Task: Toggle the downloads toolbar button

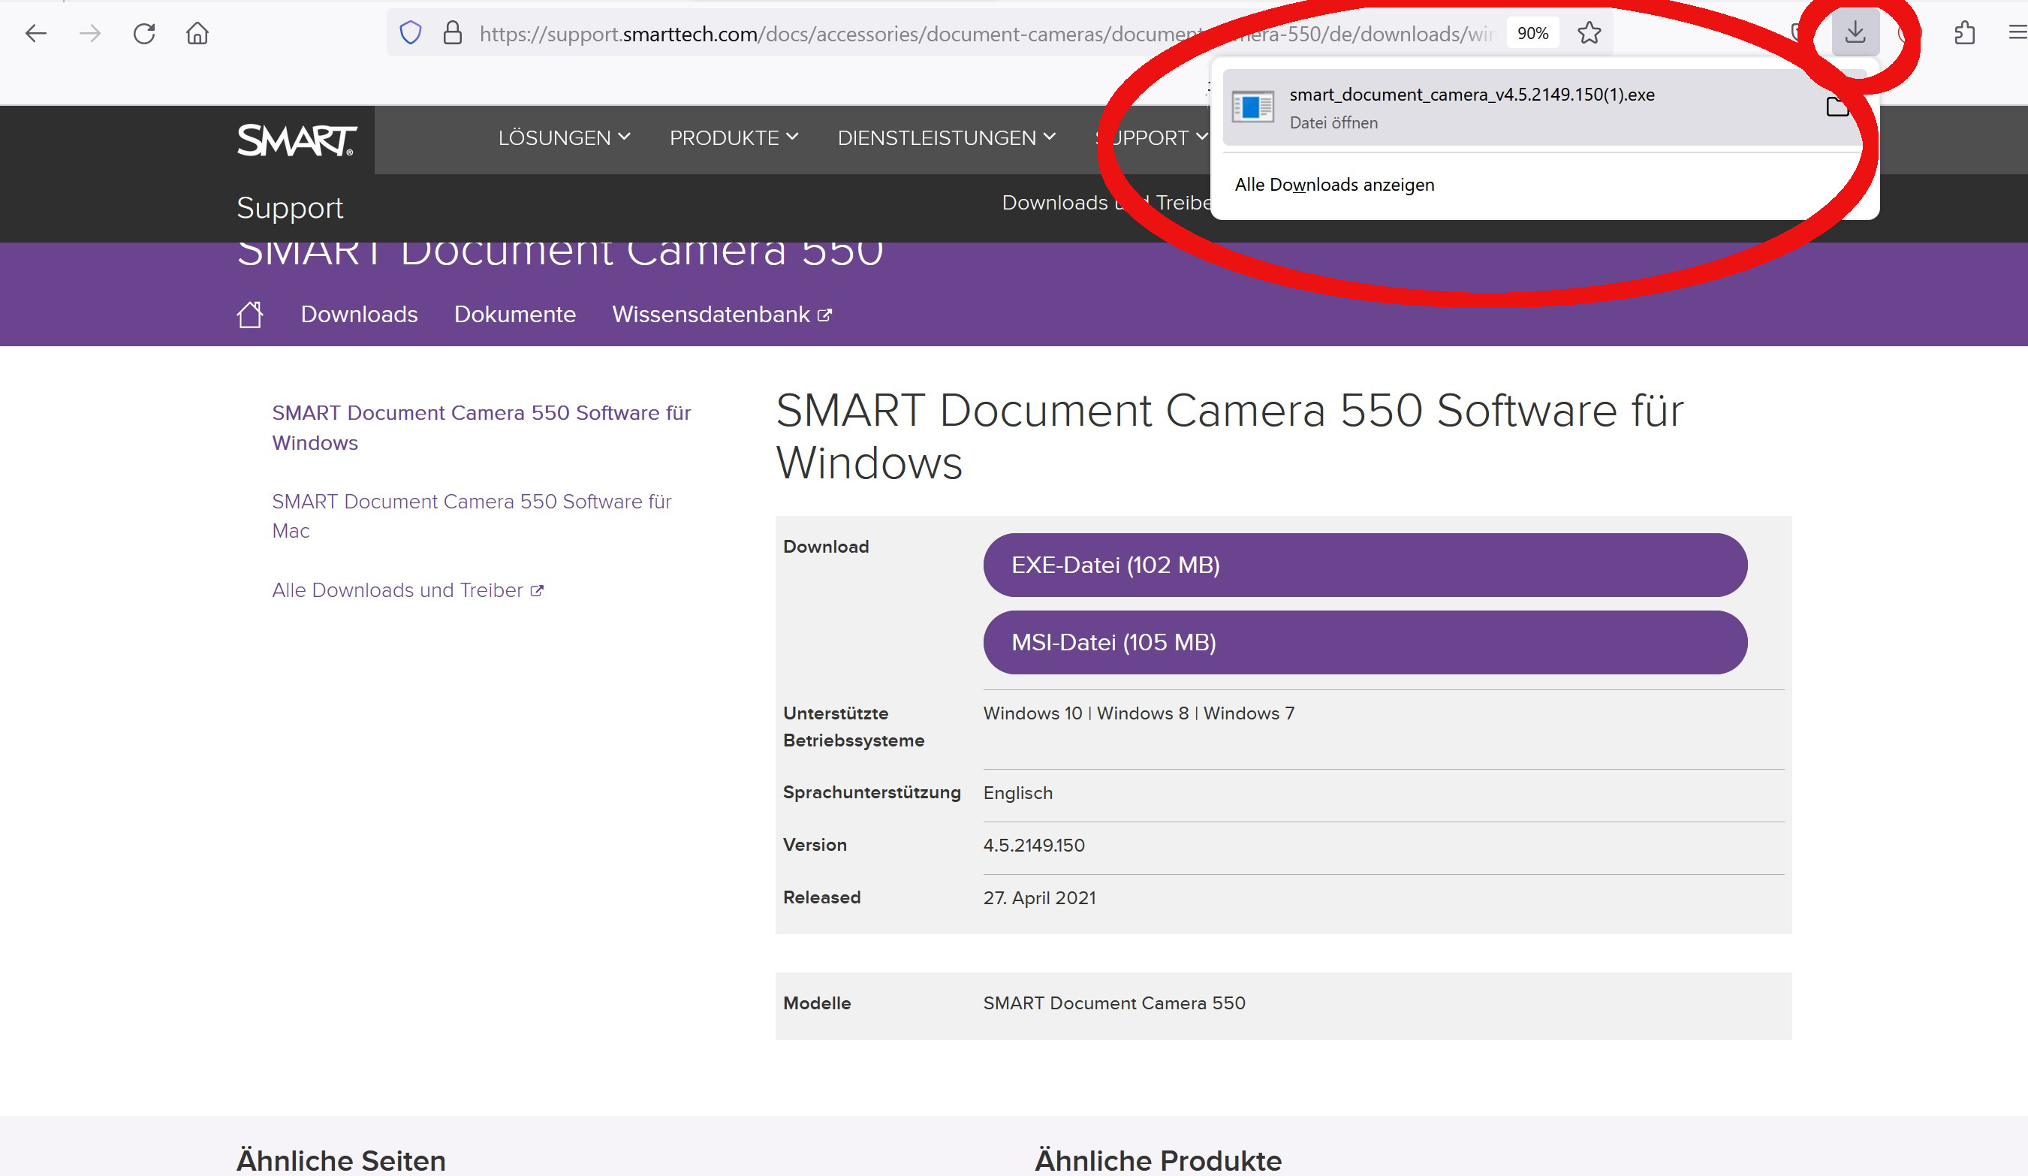Action: click(1855, 32)
